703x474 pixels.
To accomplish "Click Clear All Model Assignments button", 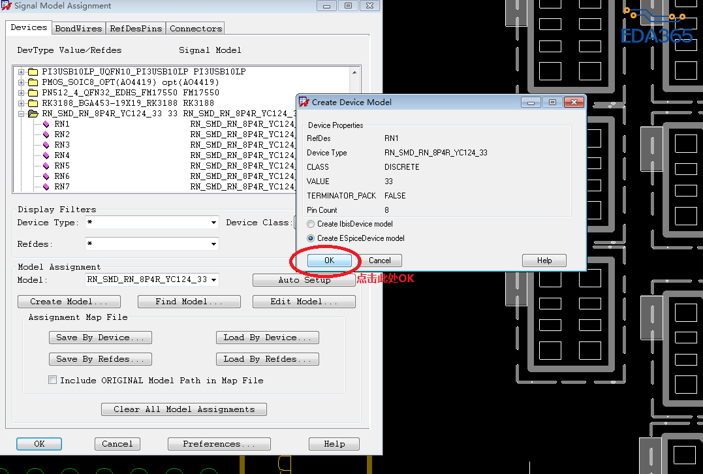I will 184,409.
